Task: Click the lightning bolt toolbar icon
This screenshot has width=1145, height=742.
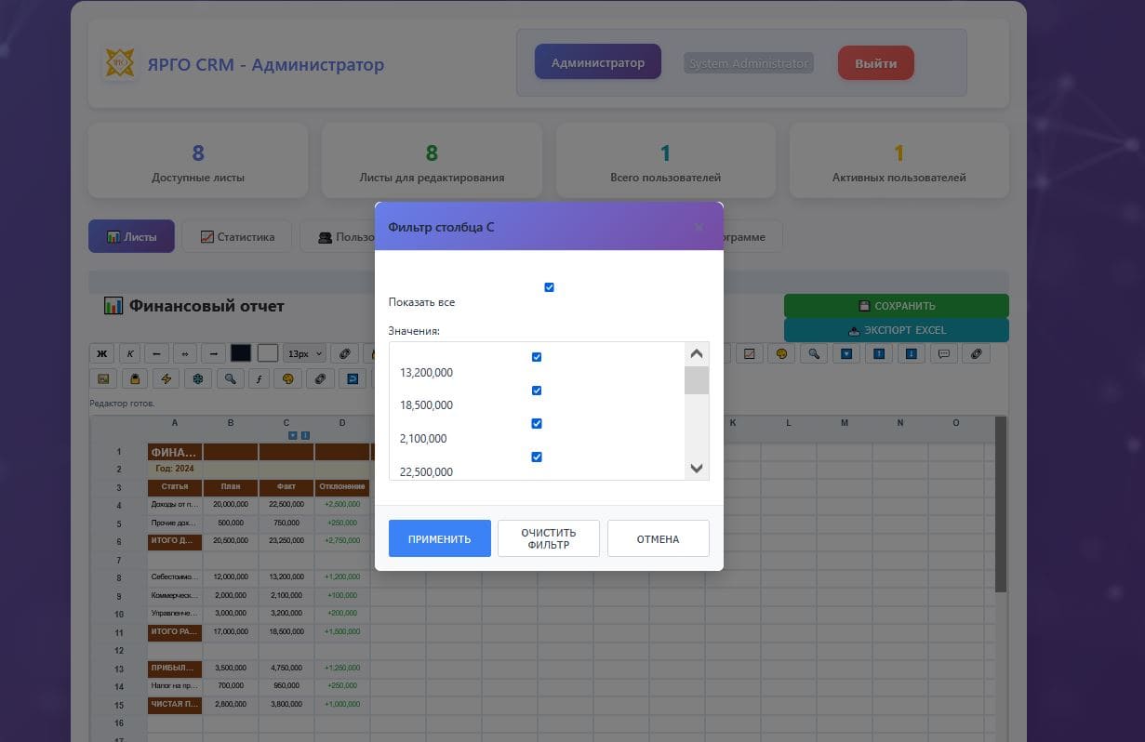Action: [166, 378]
